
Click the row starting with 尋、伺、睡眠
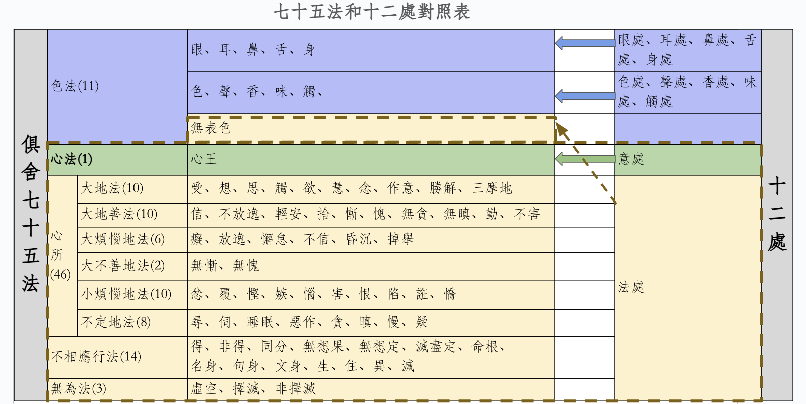pos(371,323)
